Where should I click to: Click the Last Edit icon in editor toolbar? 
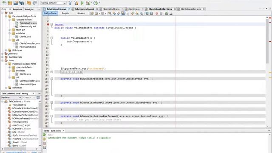92,13
